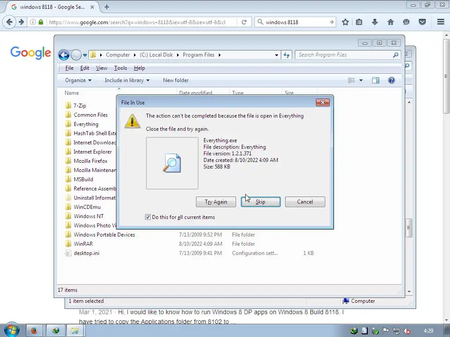Click the Explorer vertical scrollbar thumb

[409, 228]
